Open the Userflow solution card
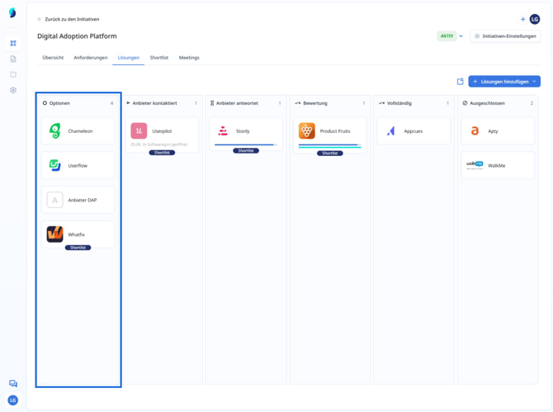553x412 pixels. click(x=78, y=166)
